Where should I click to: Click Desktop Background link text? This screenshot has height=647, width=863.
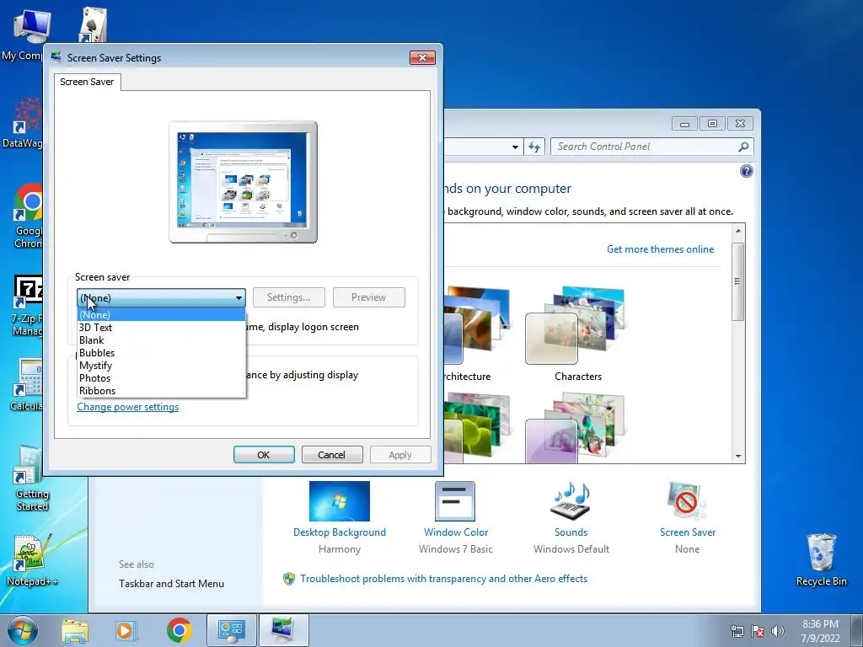[340, 532]
